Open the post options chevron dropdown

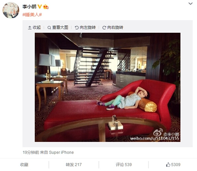[x=190, y=4]
